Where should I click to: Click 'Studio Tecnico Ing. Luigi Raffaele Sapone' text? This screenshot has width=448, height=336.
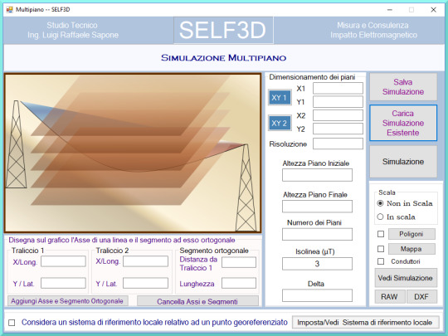pyautogui.click(x=72, y=30)
